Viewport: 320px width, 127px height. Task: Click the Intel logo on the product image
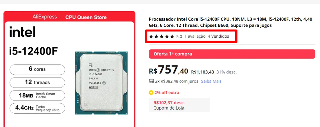click(22, 32)
